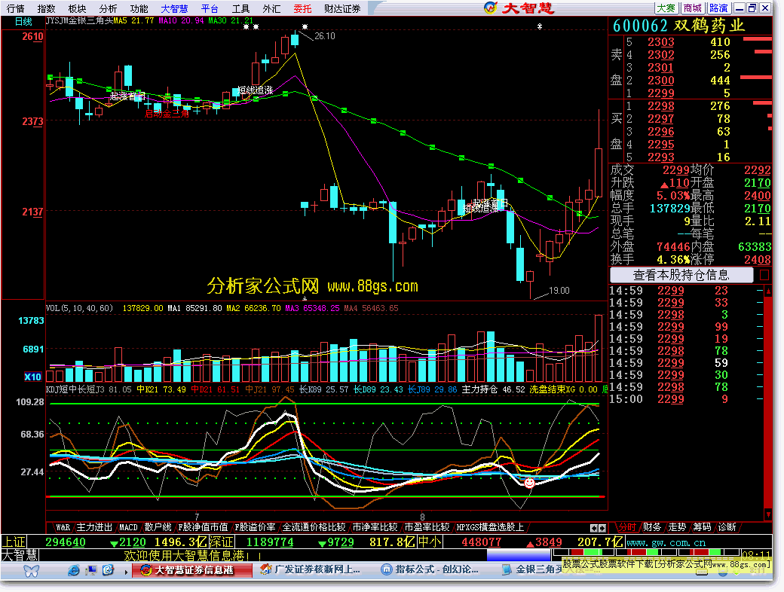The width and height of the screenshot is (784, 592).
Task: Click tick list scrollbar down arrow
Action: click(x=768, y=514)
